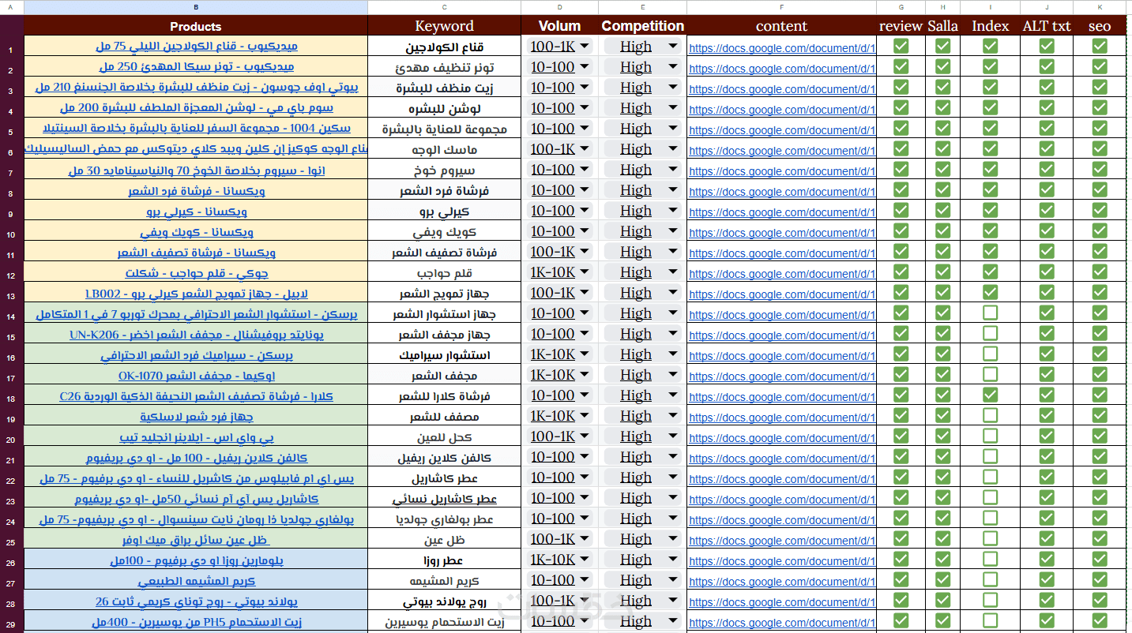Select the review header cell
This screenshot has height=633, width=1132.
pyautogui.click(x=901, y=26)
